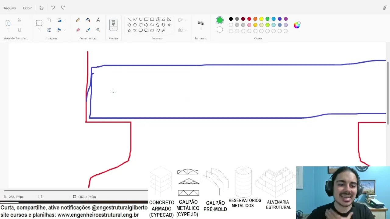This screenshot has height=219, width=390.
Task: Pick the pink color swatch
Action: [x=249, y=25]
